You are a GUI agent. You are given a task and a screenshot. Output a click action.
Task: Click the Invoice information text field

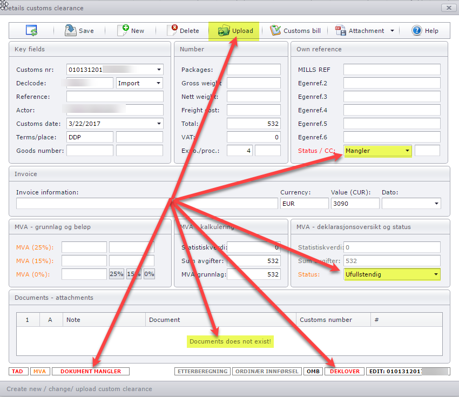[147, 204]
